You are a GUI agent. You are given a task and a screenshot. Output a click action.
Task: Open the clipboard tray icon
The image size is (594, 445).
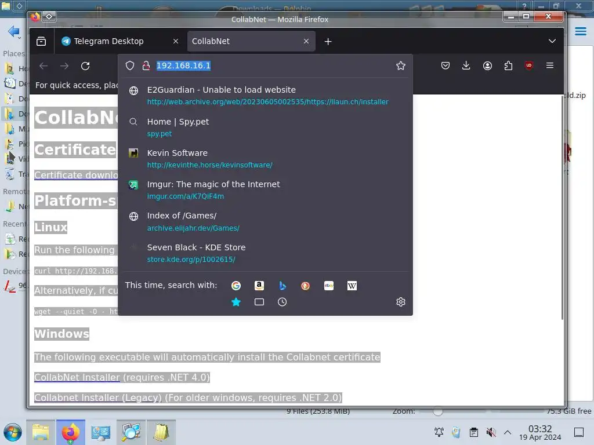(x=473, y=432)
